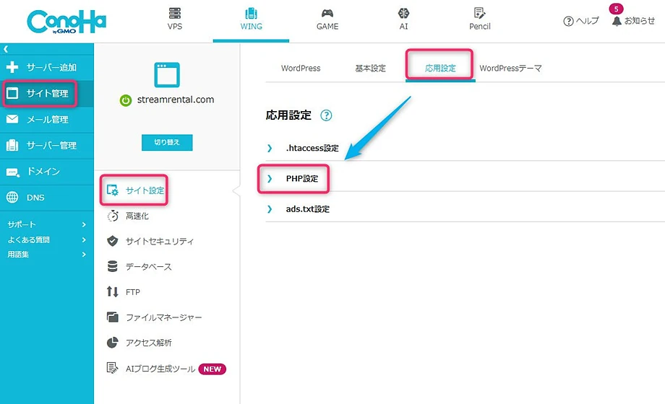The image size is (665, 404).
Task: Select the サイト設定 menu label
Action: coord(145,190)
